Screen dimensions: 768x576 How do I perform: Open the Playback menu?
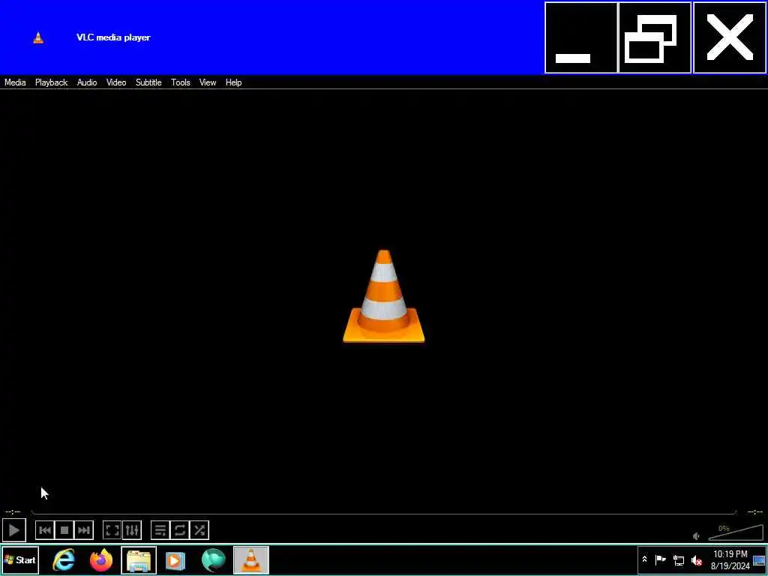coord(52,82)
